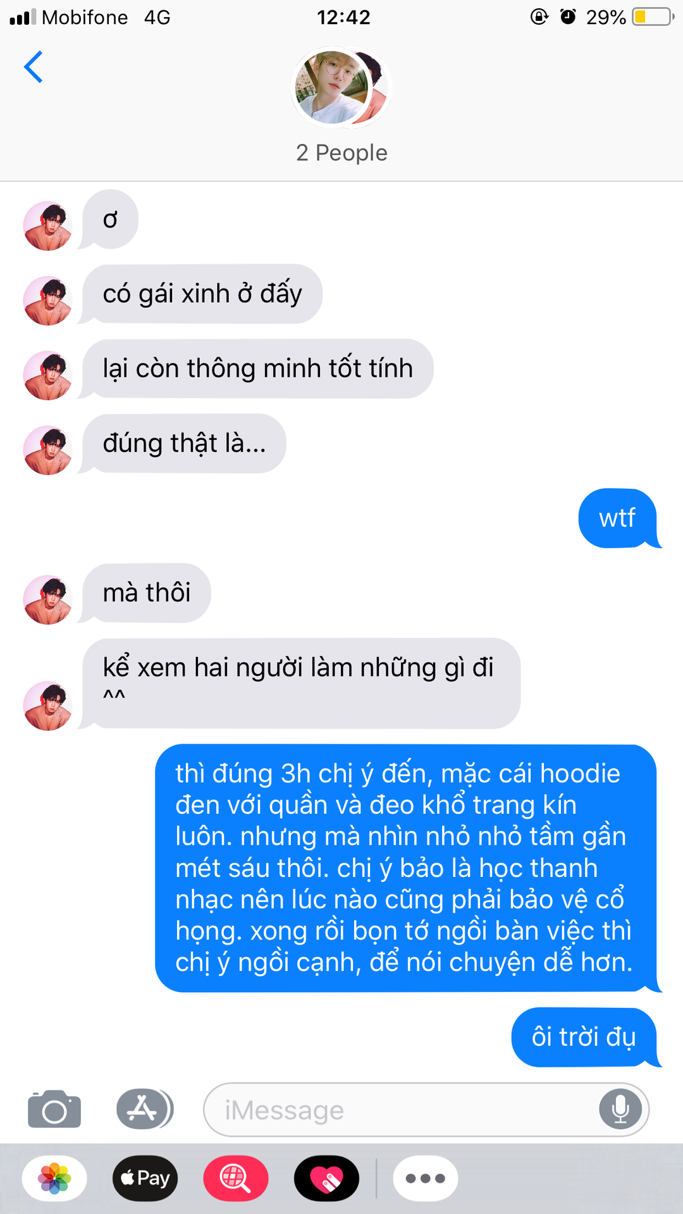
Task: Tap the microphone dictation icon
Action: coord(620,1109)
